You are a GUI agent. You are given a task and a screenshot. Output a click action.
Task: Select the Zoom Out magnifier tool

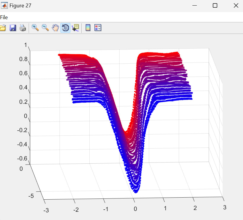(x=45, y=28)
